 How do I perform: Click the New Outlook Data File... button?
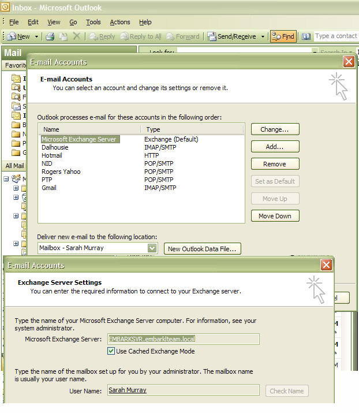(203, 249)
